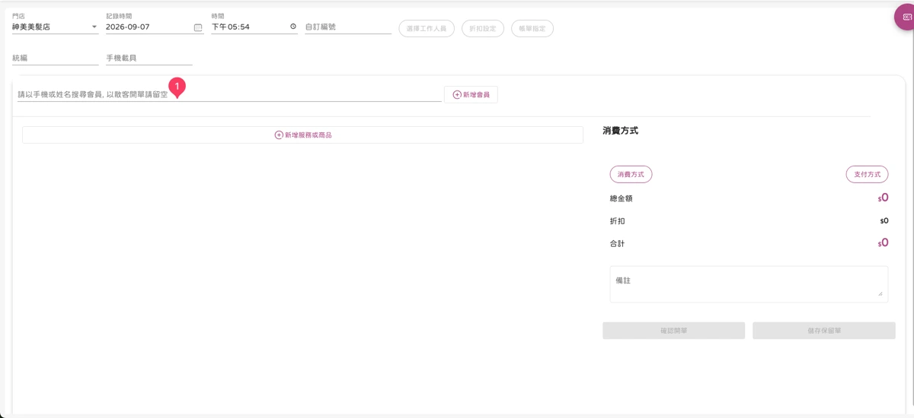Choose the 支付方式 pill button
Viewport: 914px width, 418px height.
[x=867, y=174]
